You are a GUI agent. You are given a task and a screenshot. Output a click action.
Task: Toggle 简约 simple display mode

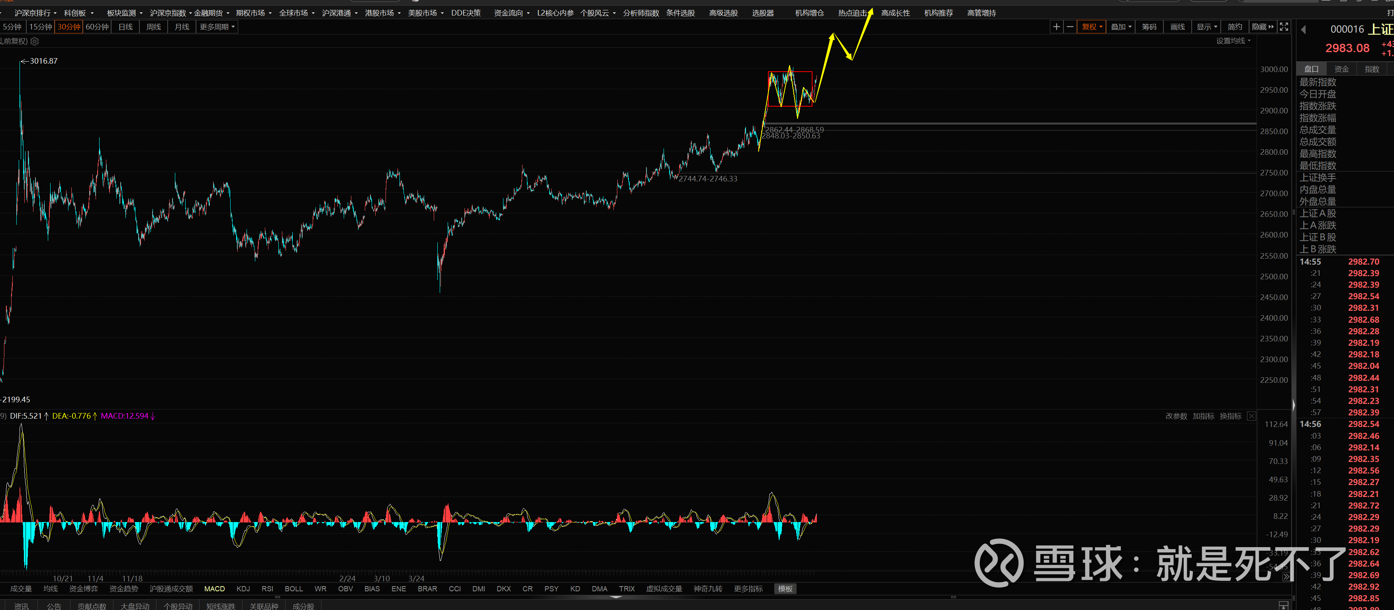1234,27
